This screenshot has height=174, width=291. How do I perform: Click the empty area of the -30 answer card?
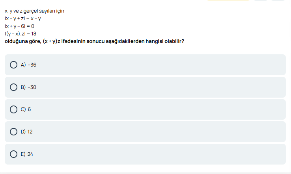point(158,87)
